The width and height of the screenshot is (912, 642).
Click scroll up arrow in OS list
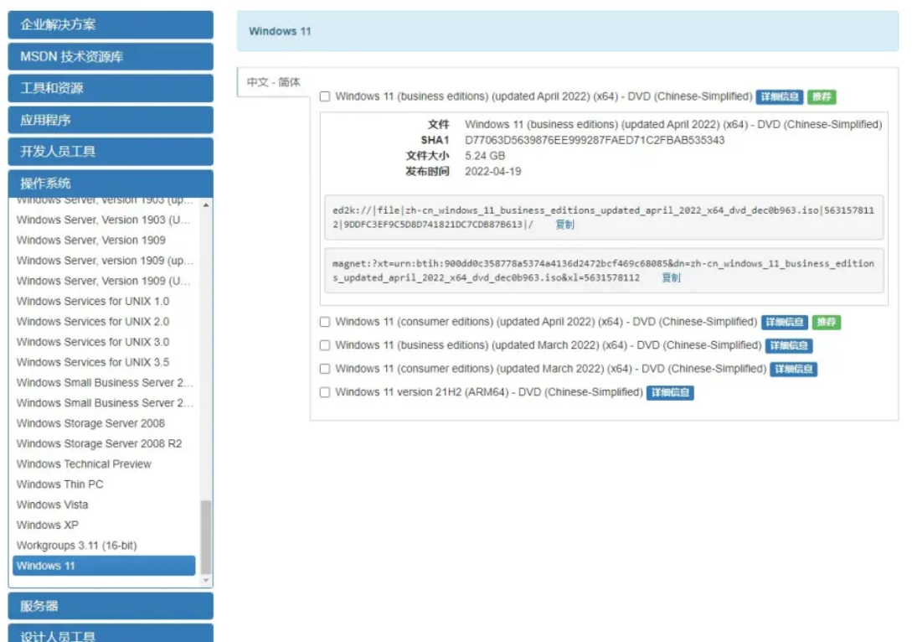[206, 205]
